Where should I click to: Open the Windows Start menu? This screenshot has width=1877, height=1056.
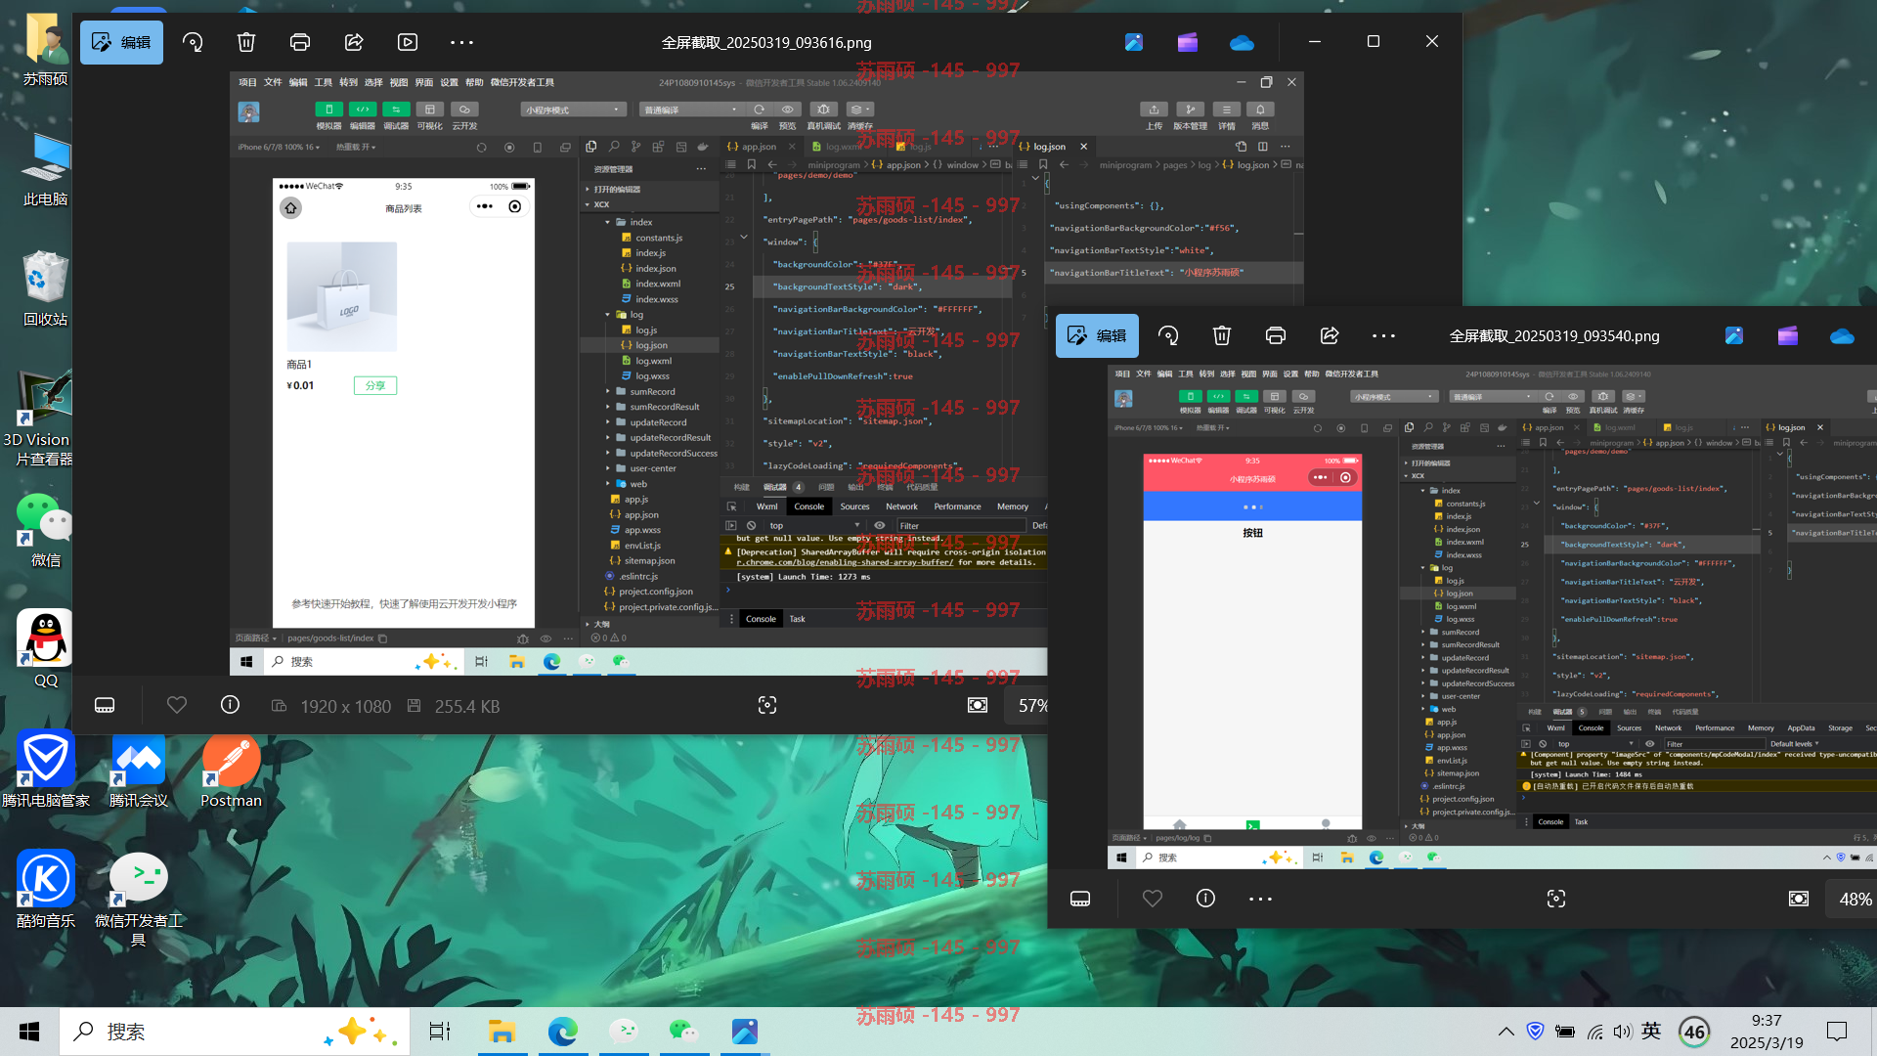[29, 1032]
